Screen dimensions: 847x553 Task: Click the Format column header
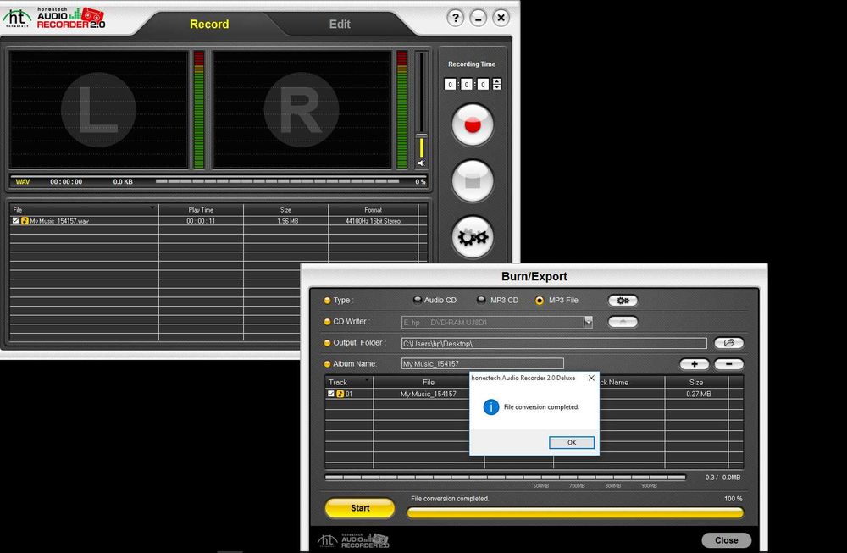coord(374,209)
